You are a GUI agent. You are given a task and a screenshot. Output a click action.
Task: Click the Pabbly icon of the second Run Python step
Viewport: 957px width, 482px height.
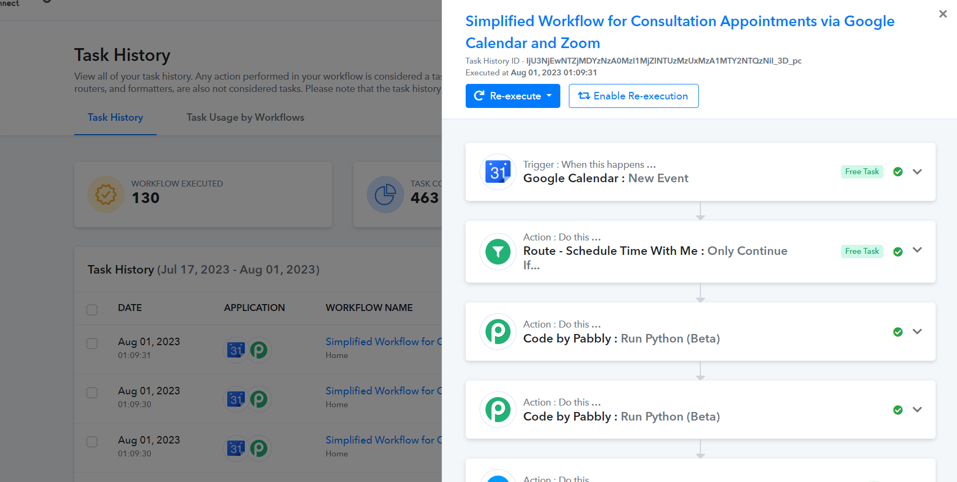tap(498, 409)
